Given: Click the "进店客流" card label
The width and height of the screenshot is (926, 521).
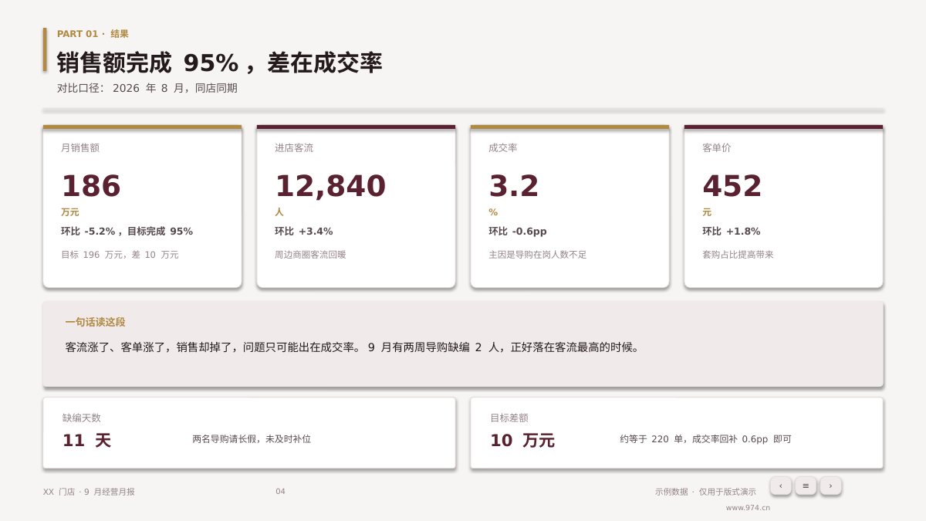Looking at the screenshot, I should point(294,147).
